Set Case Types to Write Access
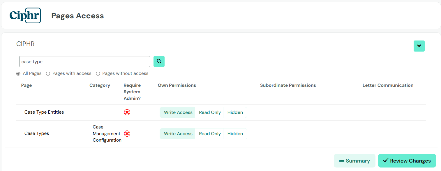 178,134
